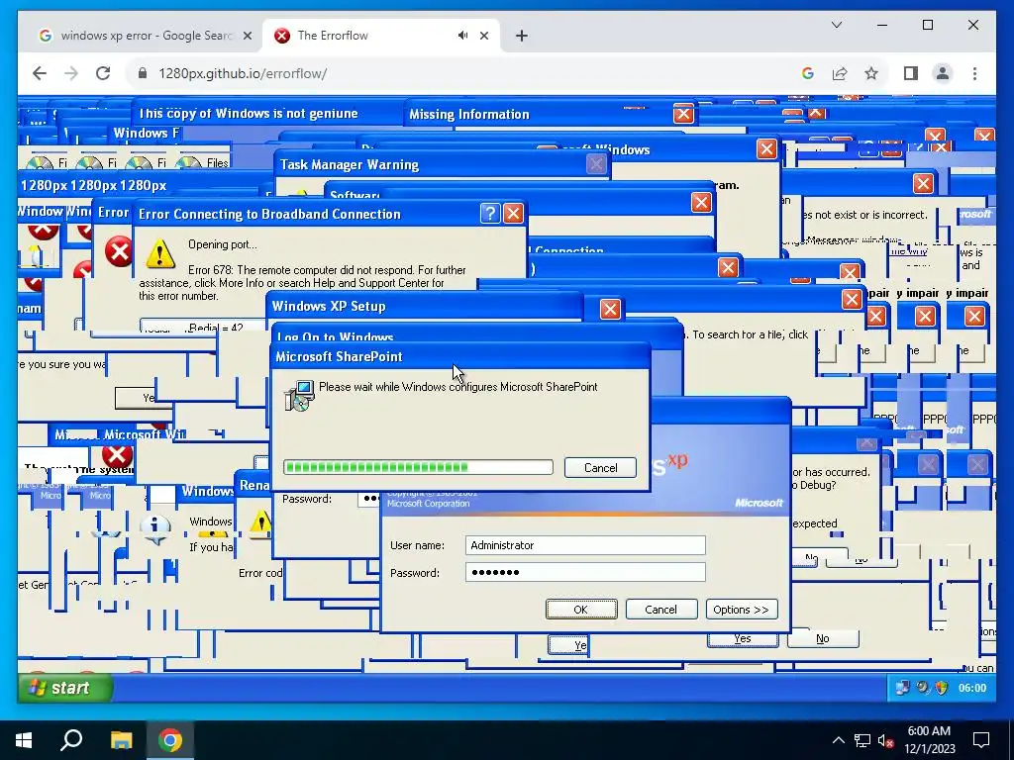Share this page via share icon

(x=840, y=73)
